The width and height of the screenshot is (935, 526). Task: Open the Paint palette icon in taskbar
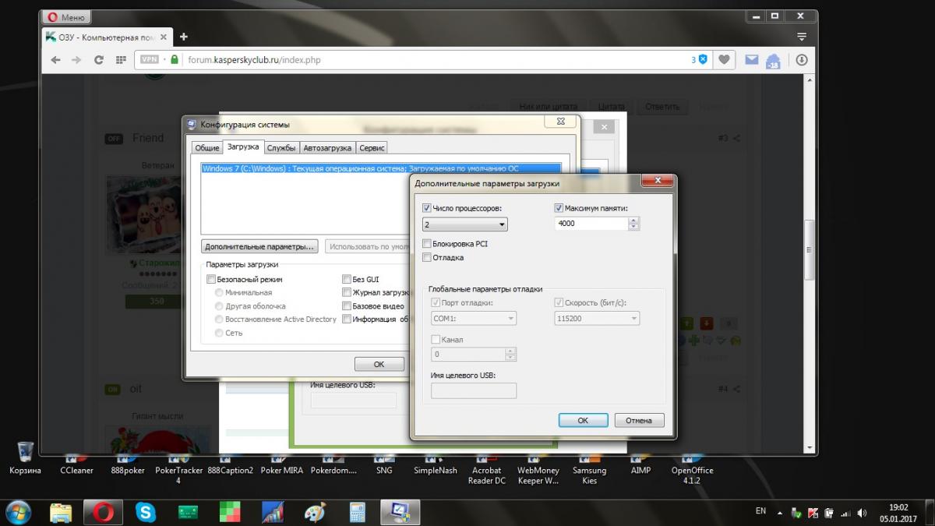click(315, 512)
